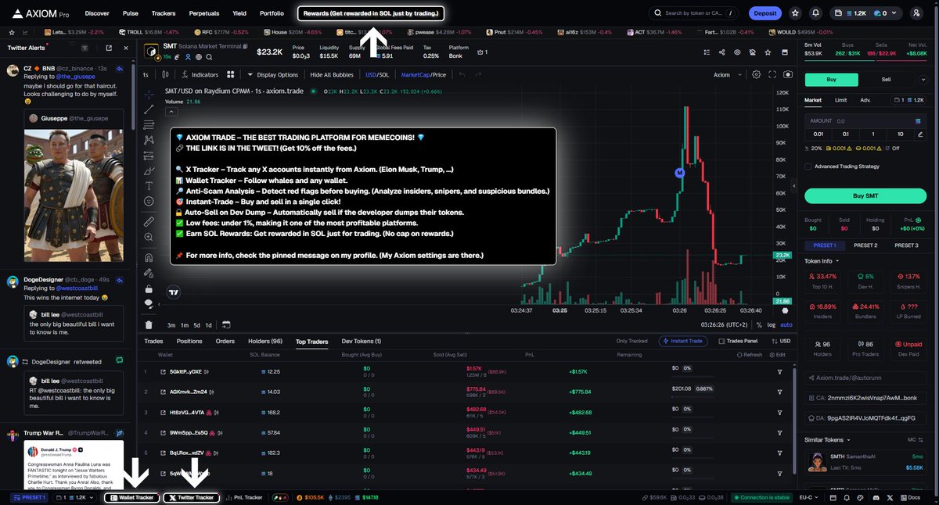Viewport: 939px width, 505px height.
Task: Enable Advanced Trading Strategy checkbox
Action: pos(808,167)
